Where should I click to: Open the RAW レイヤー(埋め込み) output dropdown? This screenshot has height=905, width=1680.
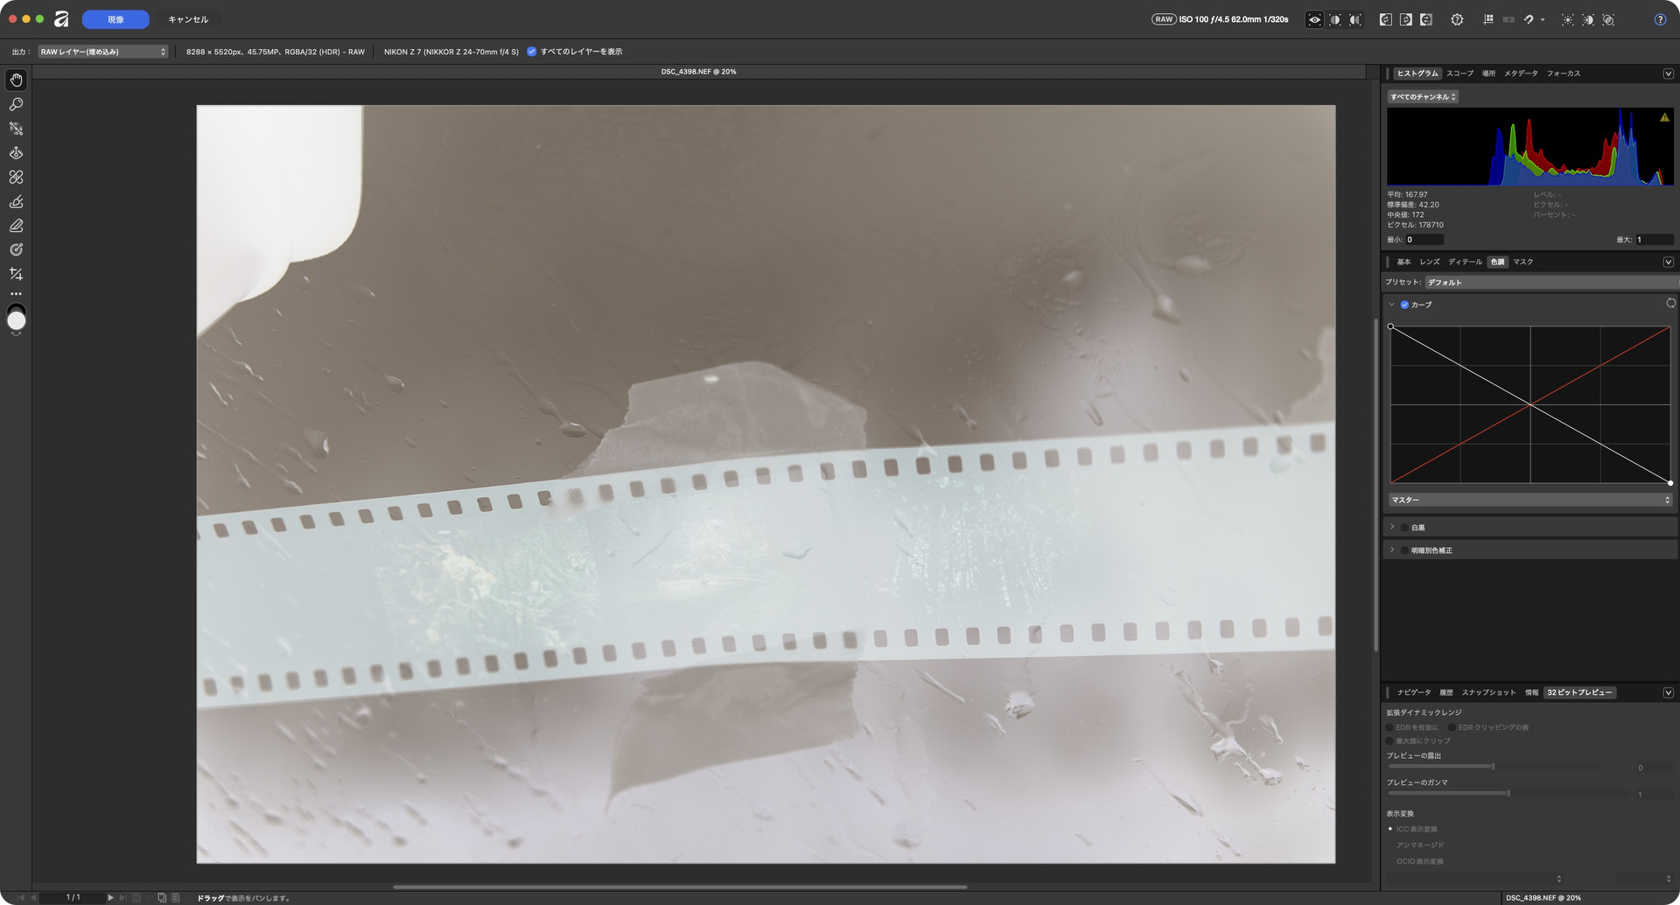(103, 52)
